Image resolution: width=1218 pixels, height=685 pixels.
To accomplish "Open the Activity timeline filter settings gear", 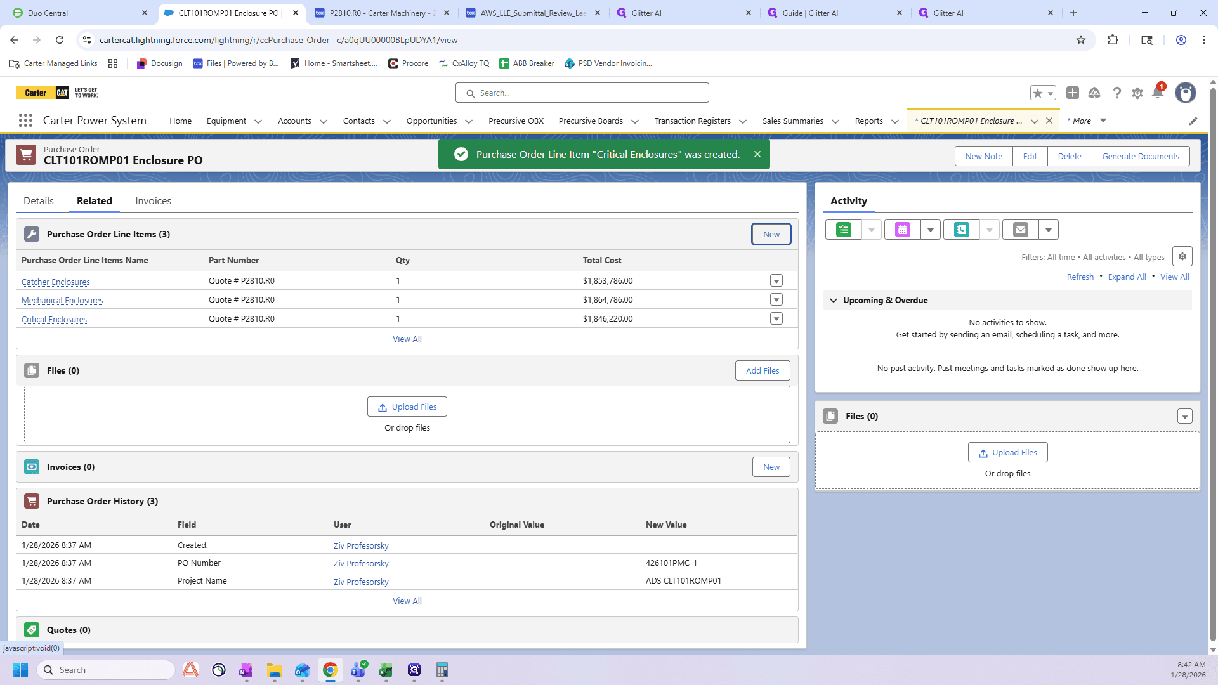I will (x=1182, y=257).
